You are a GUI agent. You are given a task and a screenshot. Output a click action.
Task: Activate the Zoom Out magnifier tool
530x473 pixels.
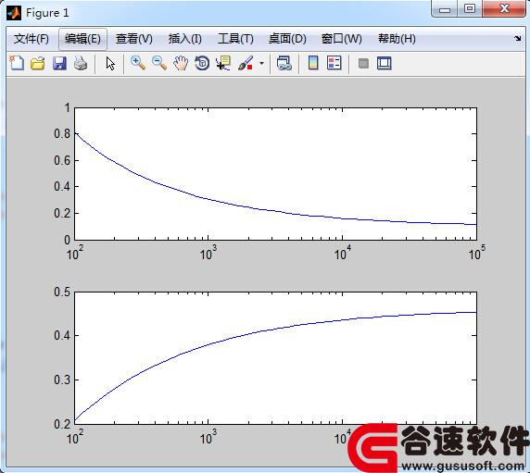159,63
